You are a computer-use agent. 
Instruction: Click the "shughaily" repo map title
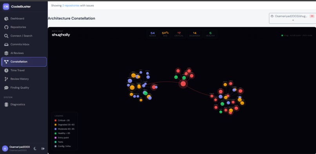(x=61, y=35)
